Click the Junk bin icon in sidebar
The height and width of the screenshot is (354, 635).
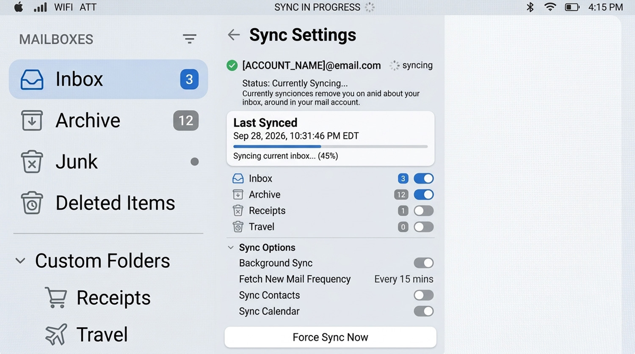point(32,162)
